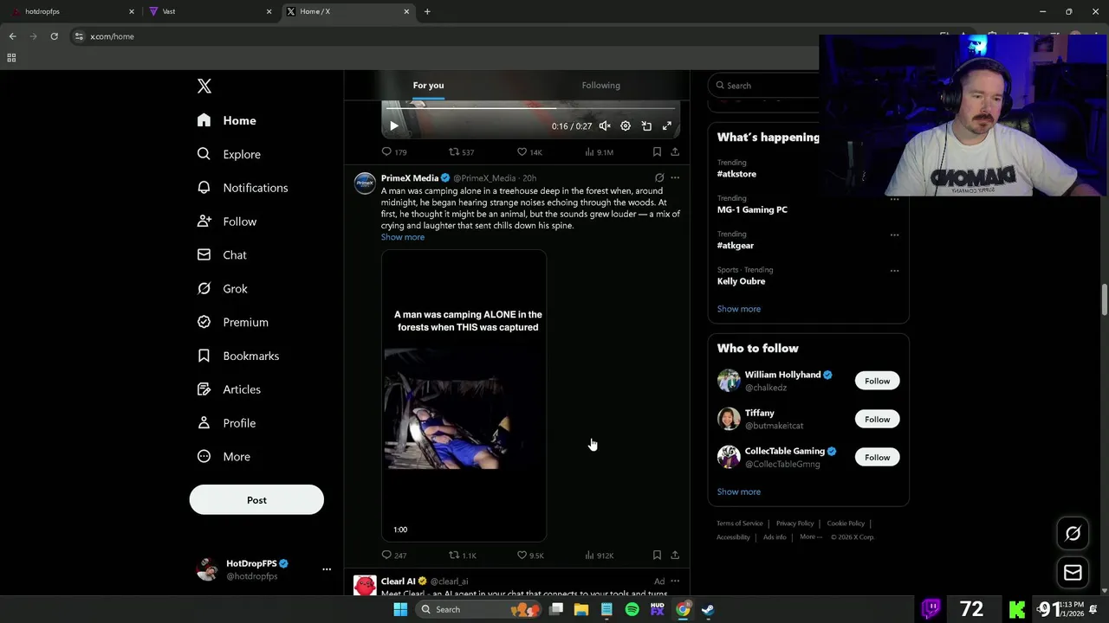Image resolution: width=1109 pixels, height=623 pixels.
Task: Follow William Hollyhand
Action: pyautogui.click(x=877, y=381)
